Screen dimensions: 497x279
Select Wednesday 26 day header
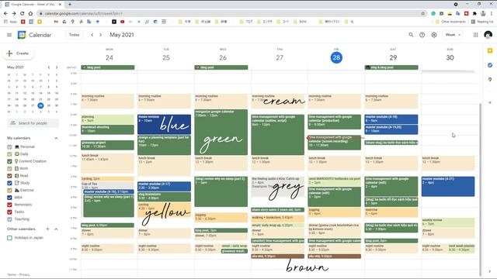[x=223, y=57]
